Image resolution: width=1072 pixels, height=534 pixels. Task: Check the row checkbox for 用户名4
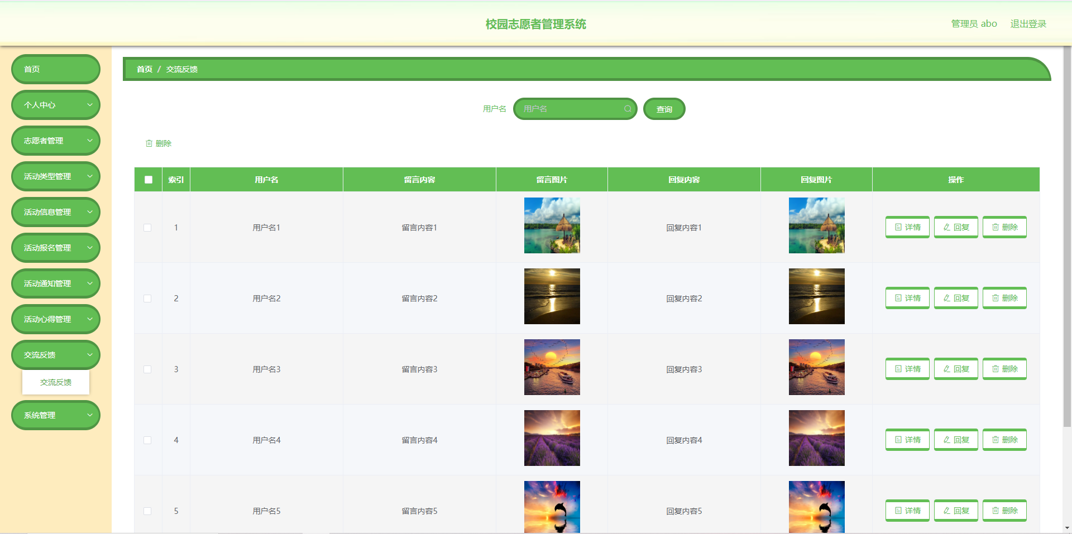(x=148, y=440)
